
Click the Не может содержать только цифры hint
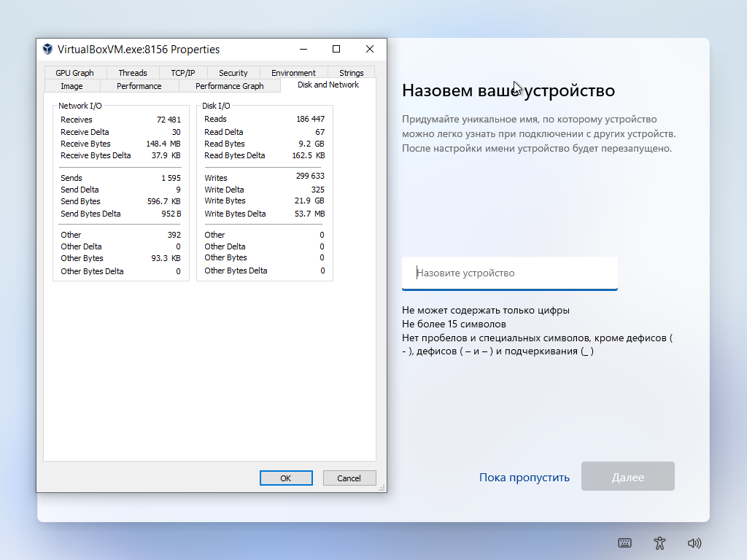point(486,311)
